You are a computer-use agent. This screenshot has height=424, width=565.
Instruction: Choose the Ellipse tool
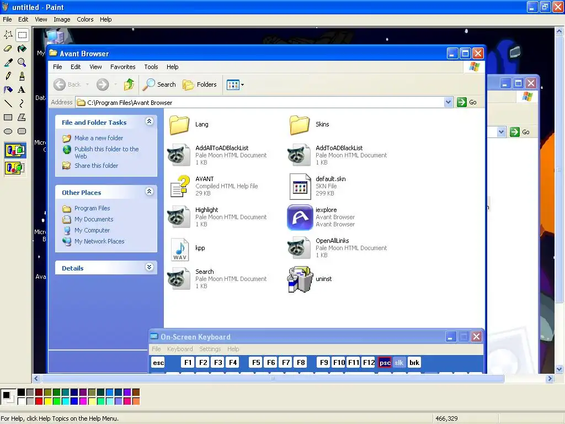click(8, 131)
